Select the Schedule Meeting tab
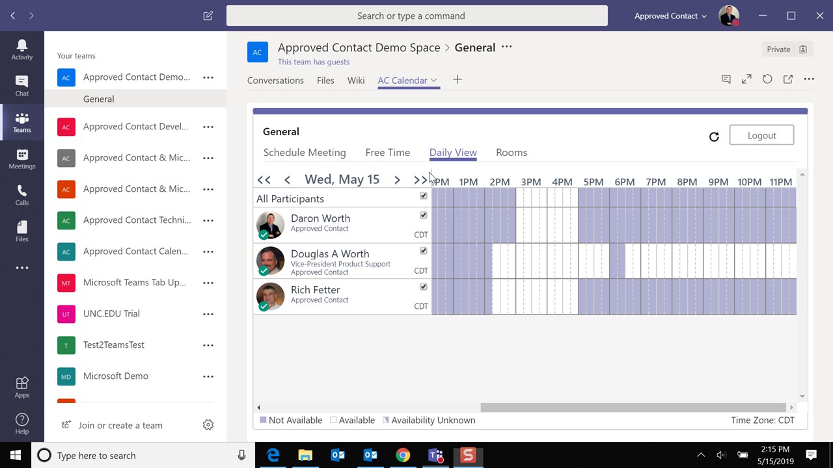Viewport: 833px width, 468px height. tap(305, 153)
